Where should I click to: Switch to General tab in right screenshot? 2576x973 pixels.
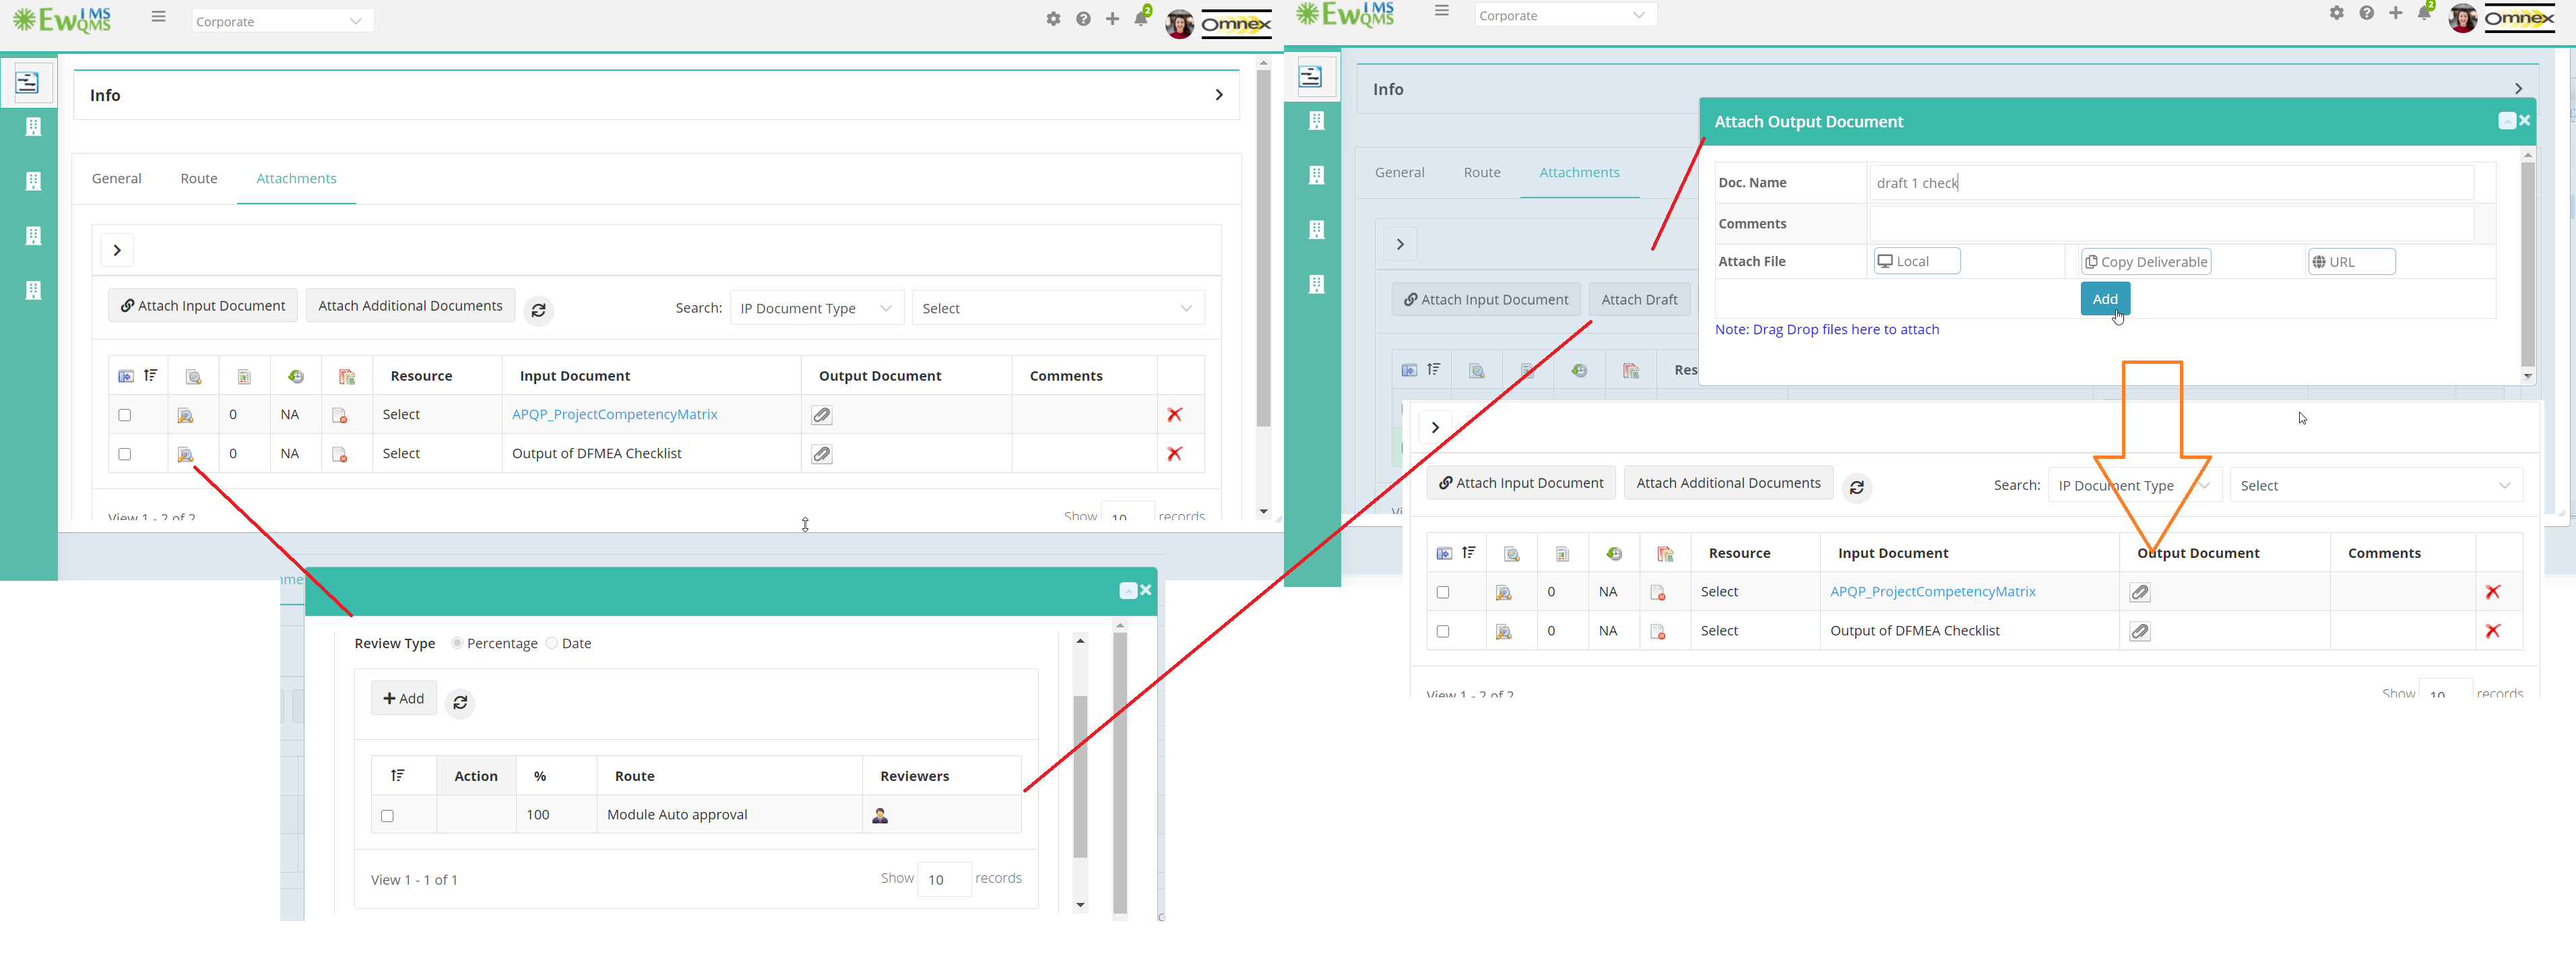pyautogui.click(x=1400, y=172)
